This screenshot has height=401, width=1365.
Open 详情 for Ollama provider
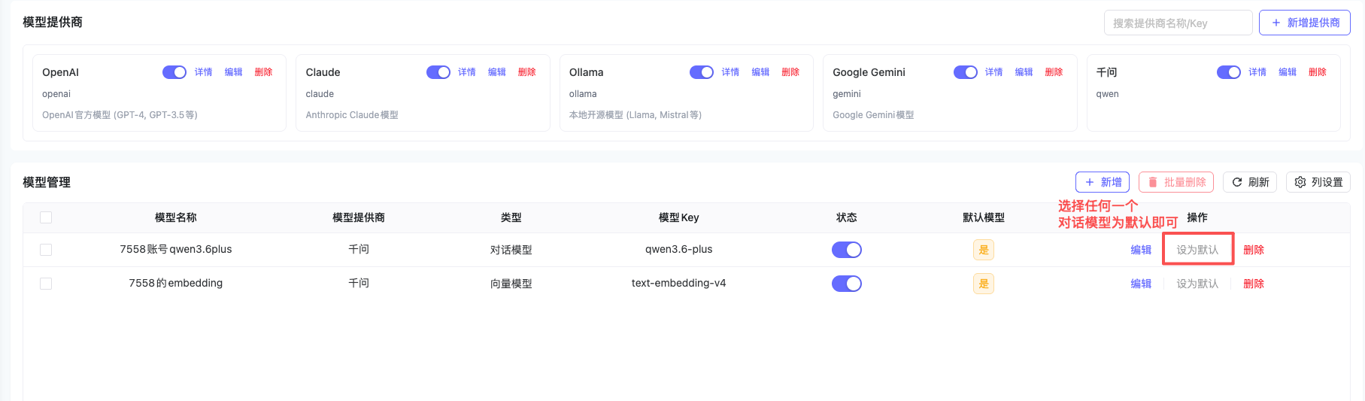point(730,72)
